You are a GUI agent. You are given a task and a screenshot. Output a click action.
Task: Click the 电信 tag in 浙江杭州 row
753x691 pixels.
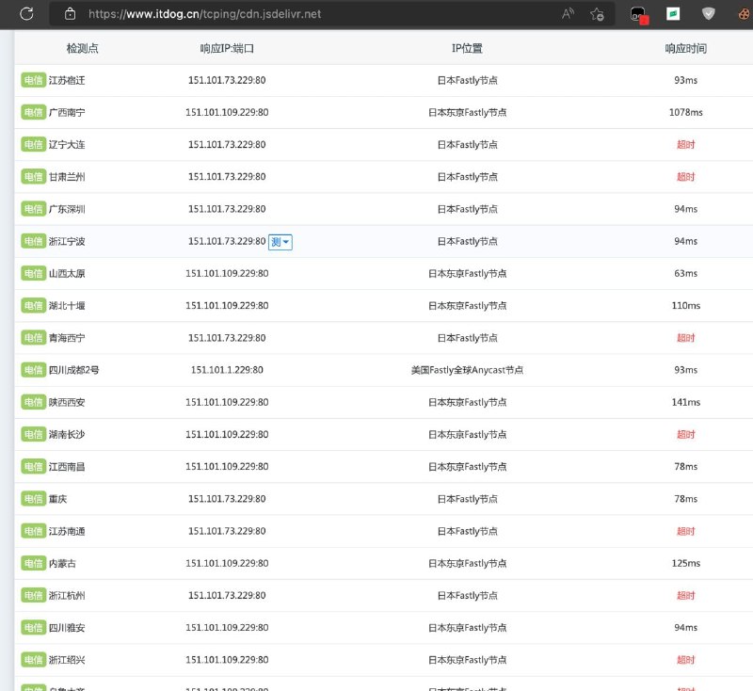pos(33,595)
